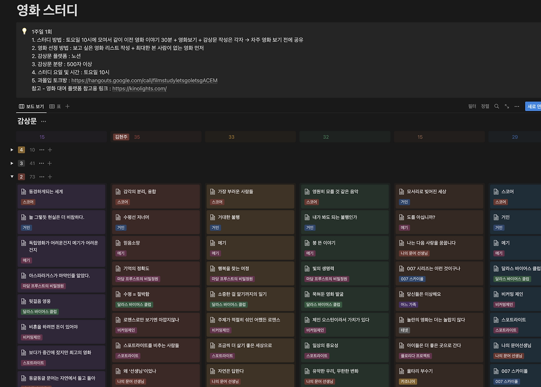
Task: Open the '유약한 우리, 무한한 변화' card
Action: (345, 376)
